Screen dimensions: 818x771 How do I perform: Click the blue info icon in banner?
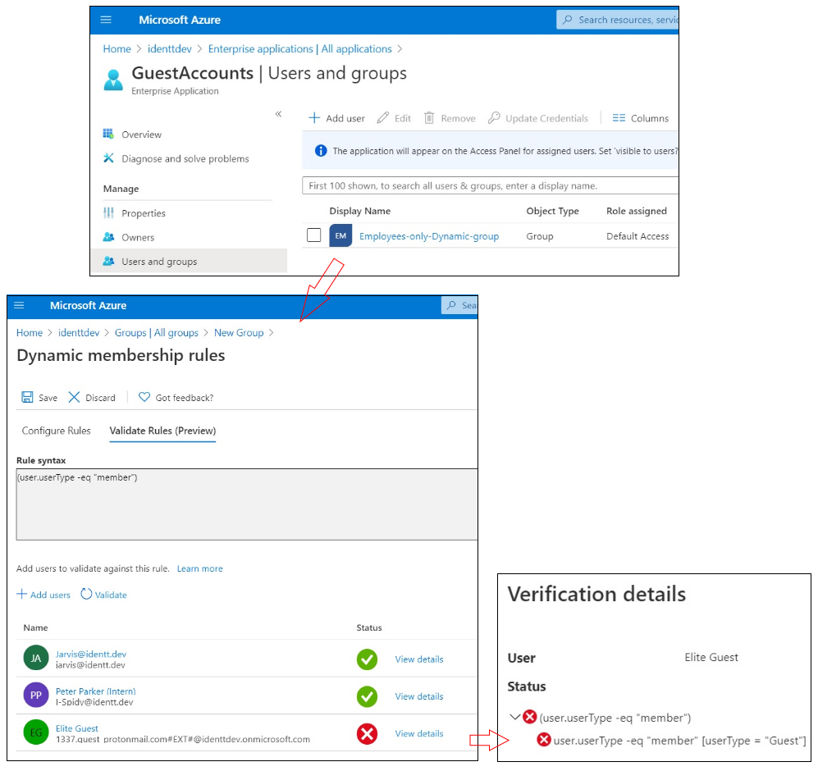coord(321,151)
